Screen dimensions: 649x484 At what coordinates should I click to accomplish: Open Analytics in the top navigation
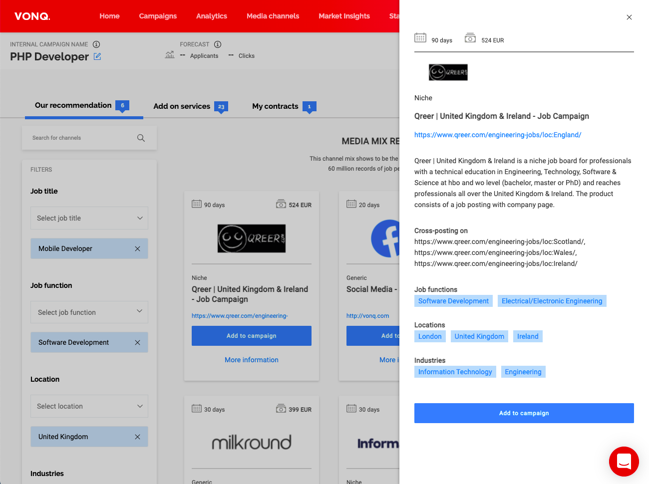click(212, 16)
